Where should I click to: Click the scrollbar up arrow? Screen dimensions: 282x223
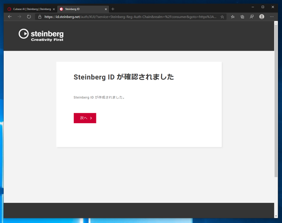(276, 23)
